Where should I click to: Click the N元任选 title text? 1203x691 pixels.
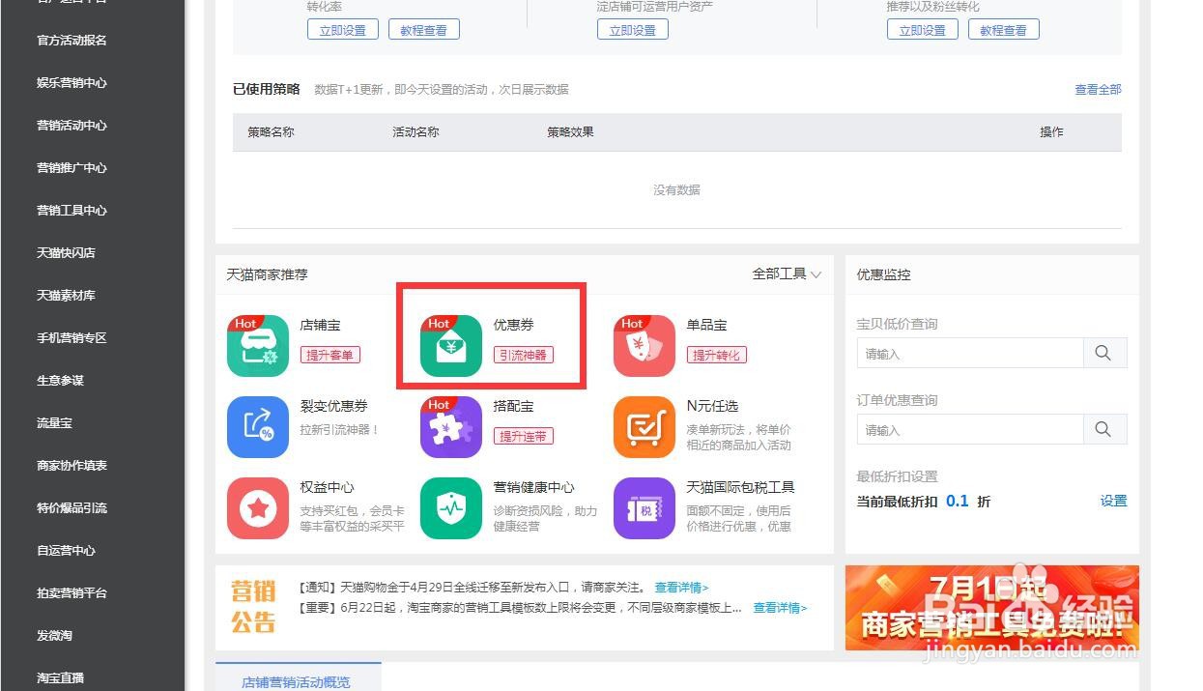click(x=712, y=406)
